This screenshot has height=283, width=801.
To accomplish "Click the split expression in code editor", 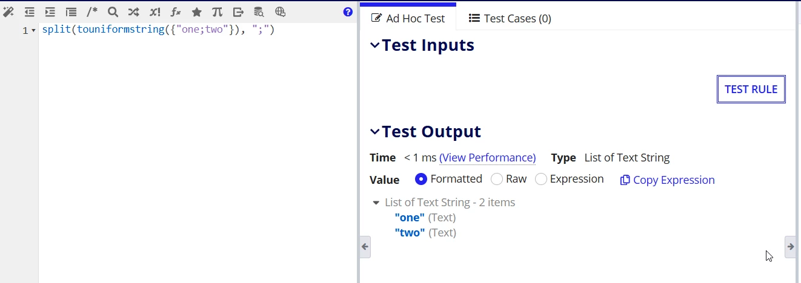I will click(x=159, y=30).
